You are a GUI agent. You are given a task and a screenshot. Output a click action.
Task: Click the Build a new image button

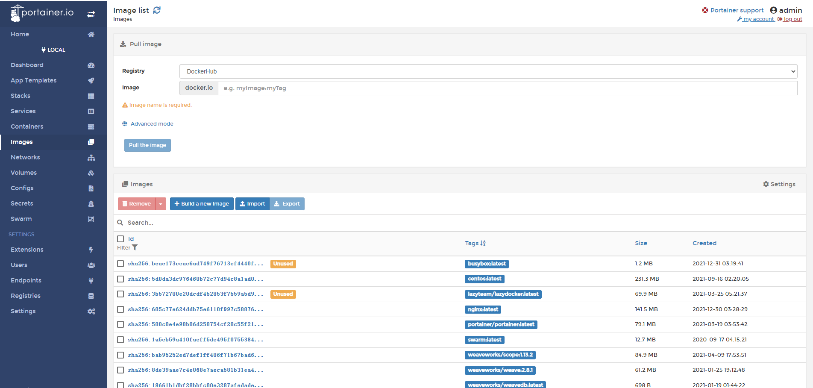click(202, 204)
